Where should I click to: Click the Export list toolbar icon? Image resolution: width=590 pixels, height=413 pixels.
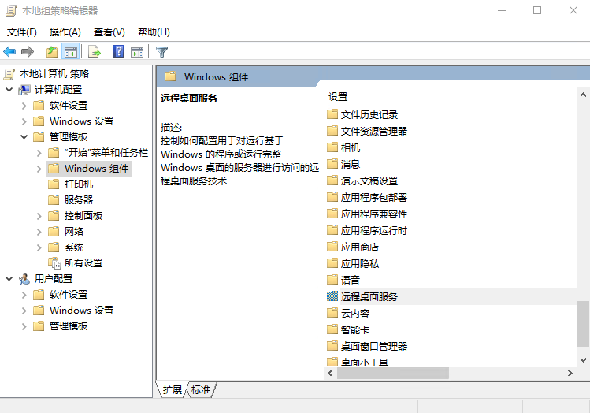(95, 52)
